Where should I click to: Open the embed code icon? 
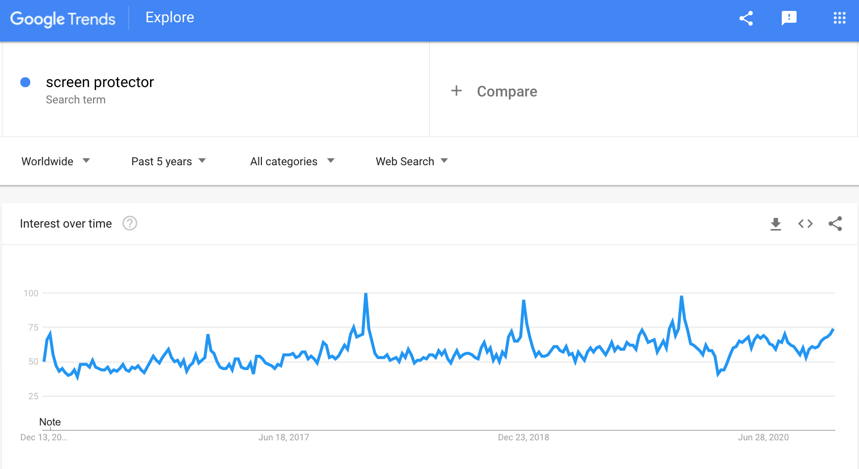point(806,224)
